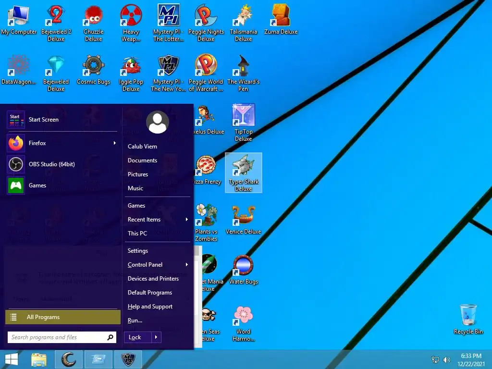492x369 pixels.
Task: Click the Bejeweled Deluxe diamond icon
Action: tap(56, 73)
